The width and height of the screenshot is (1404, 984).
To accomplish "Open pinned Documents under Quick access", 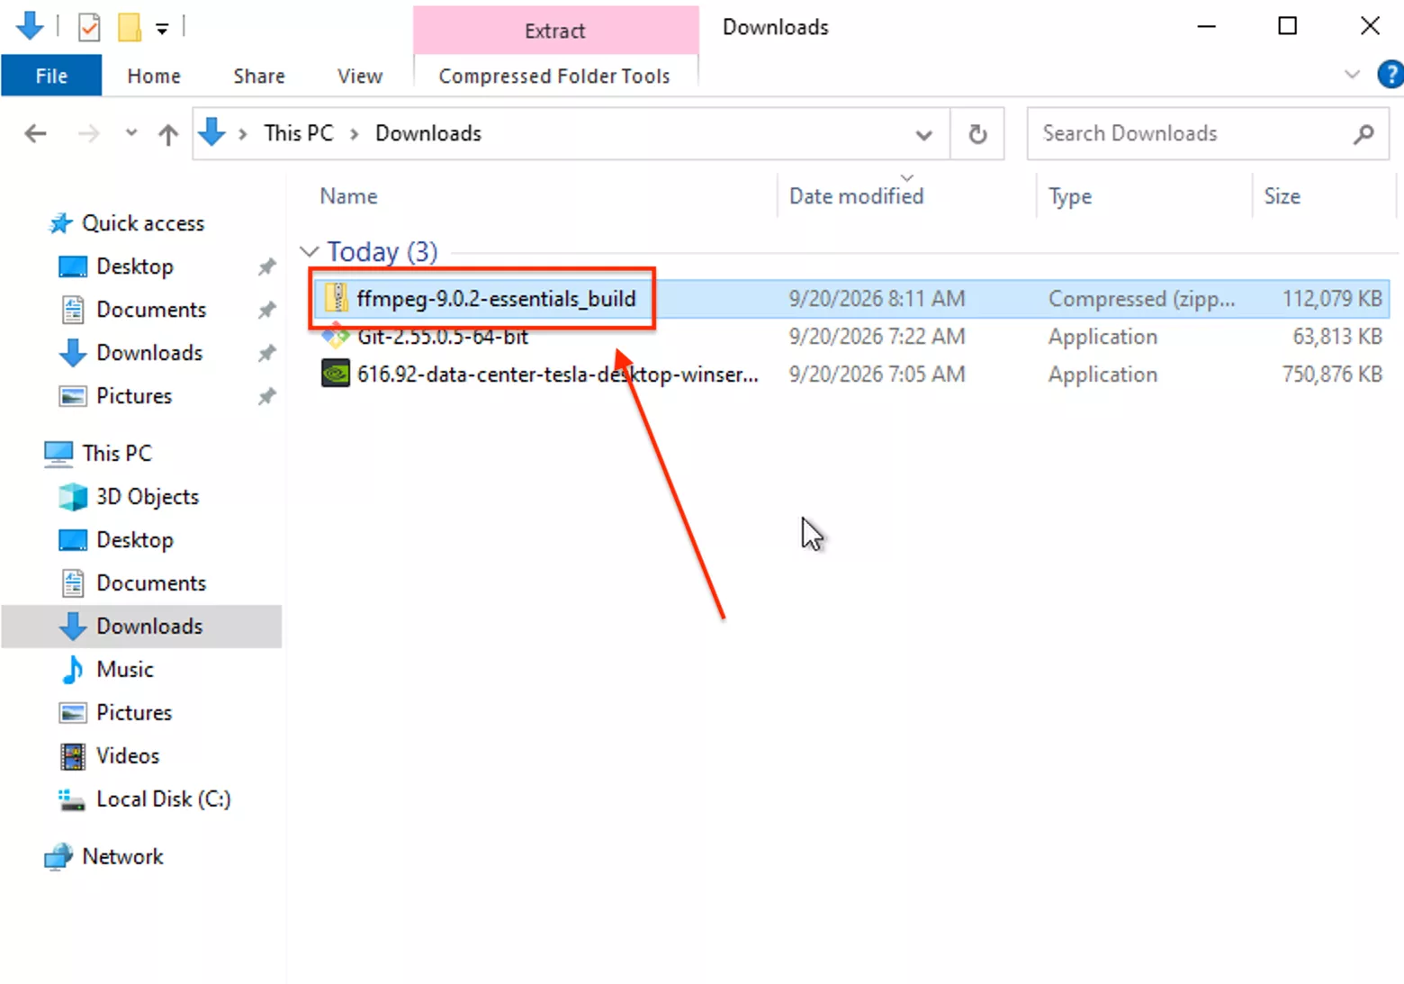I will point(151,310).
